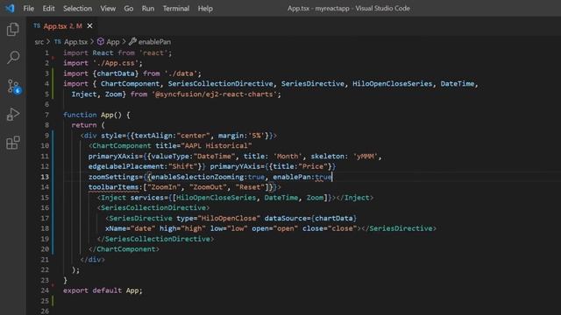Viewport: 561px width, 315px height.
Task: Expand the chevron after 'App' in breadcrumb
Action: pos(124,42)
